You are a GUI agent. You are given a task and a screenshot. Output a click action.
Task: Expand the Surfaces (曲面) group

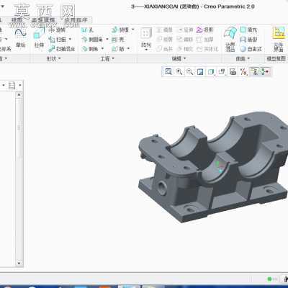point(243,58)
